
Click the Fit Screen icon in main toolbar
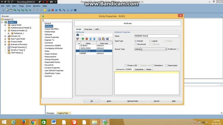[x=68, y=10]
